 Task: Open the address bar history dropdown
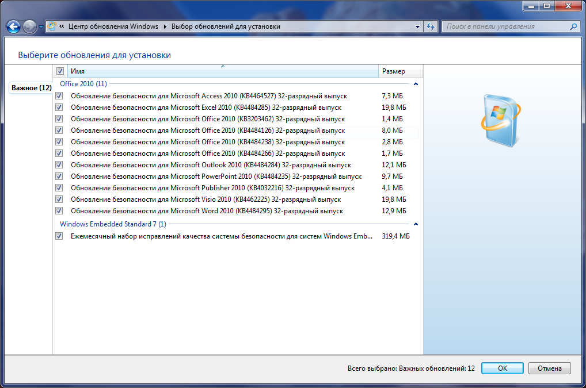pos(417,26)
